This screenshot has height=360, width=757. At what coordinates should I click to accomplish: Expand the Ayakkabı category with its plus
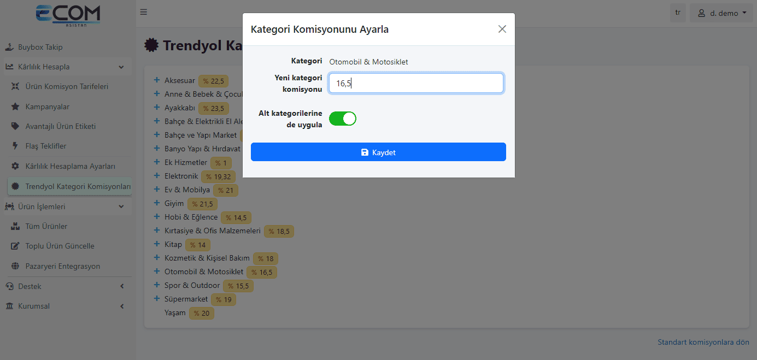click(x=157, y=108)
